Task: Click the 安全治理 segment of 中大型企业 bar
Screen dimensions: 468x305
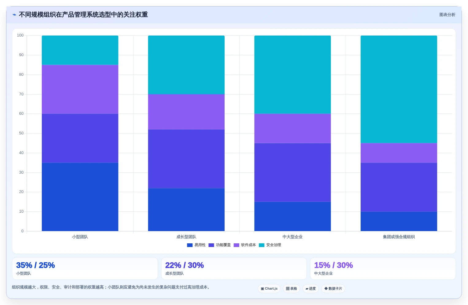Action: tap(292, 75)
